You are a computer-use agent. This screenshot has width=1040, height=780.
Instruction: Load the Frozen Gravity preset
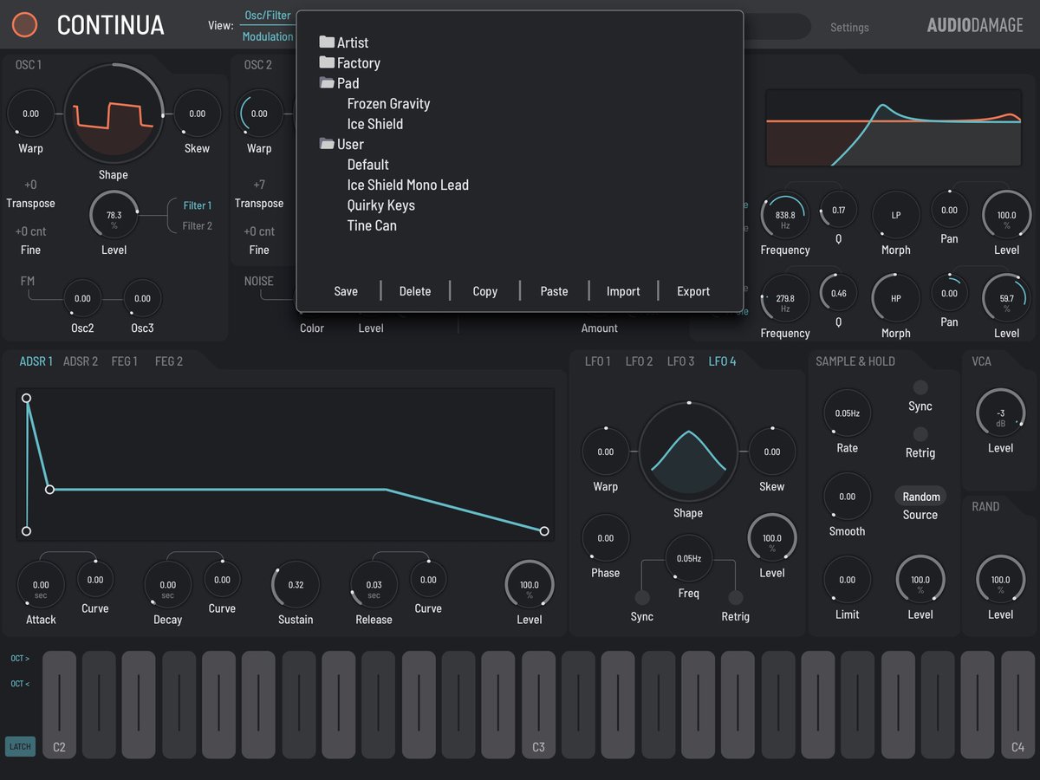click(x=388, y=103)
